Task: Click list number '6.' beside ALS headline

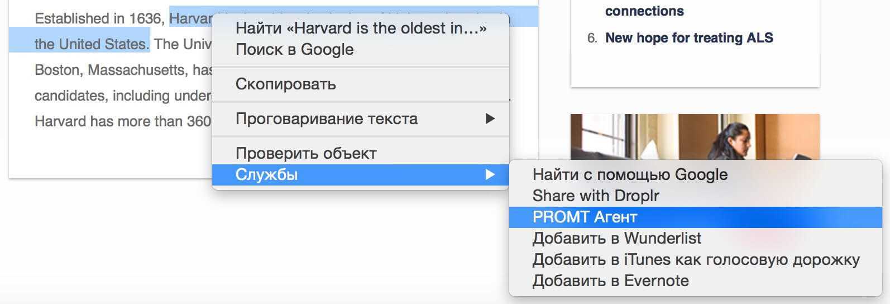Action: pyautogui.click(x=592, y=38)
